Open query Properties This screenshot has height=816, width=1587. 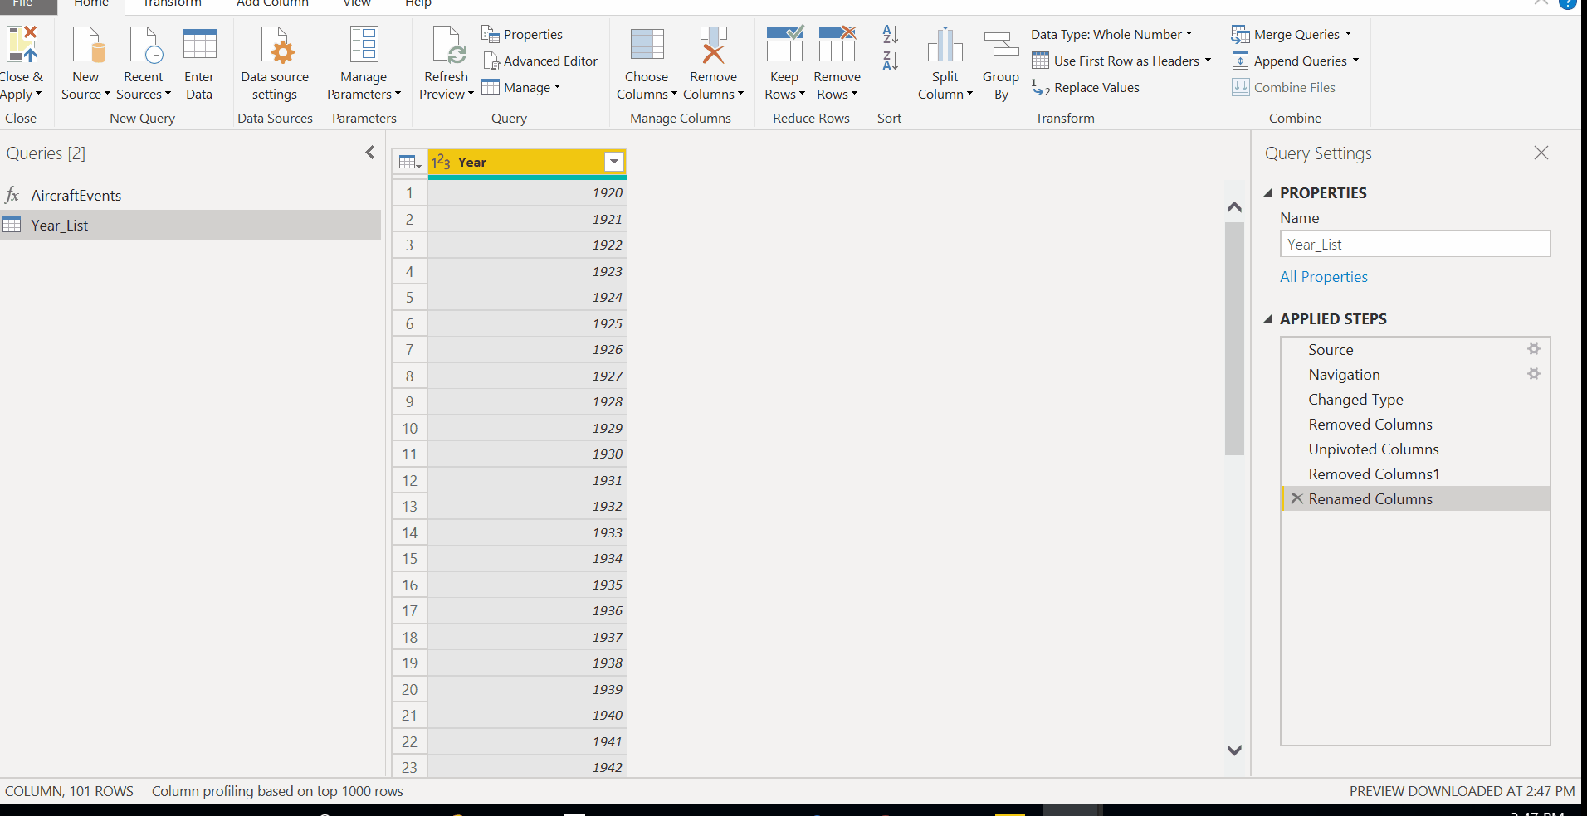pos(522,34)
